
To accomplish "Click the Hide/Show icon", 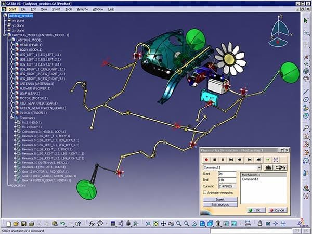I will click(x=226, y=224).
